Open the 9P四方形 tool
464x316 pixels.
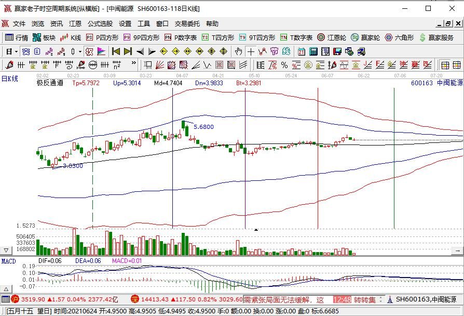[142, 37]
